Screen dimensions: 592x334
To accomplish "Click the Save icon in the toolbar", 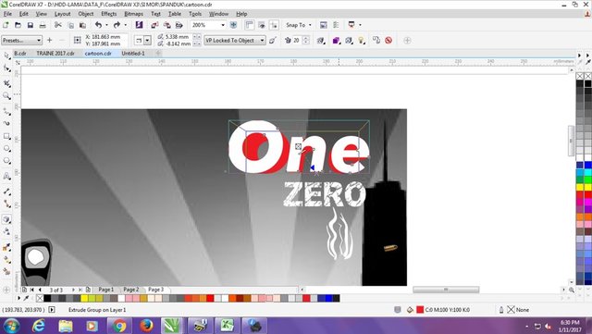I will tap(31, 25).
